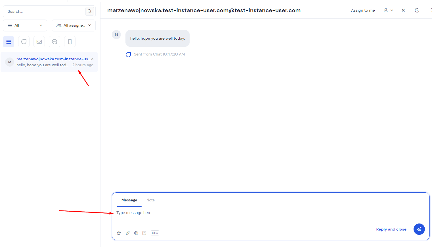432x247 pixels.
Task: Filter conversations by chat channel icon
Action: 24,42
